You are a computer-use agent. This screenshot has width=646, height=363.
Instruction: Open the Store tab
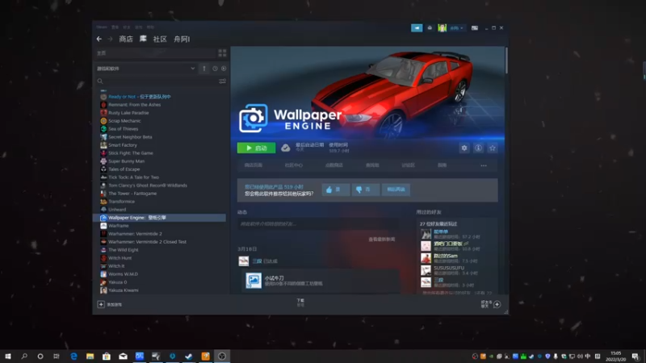126,39
